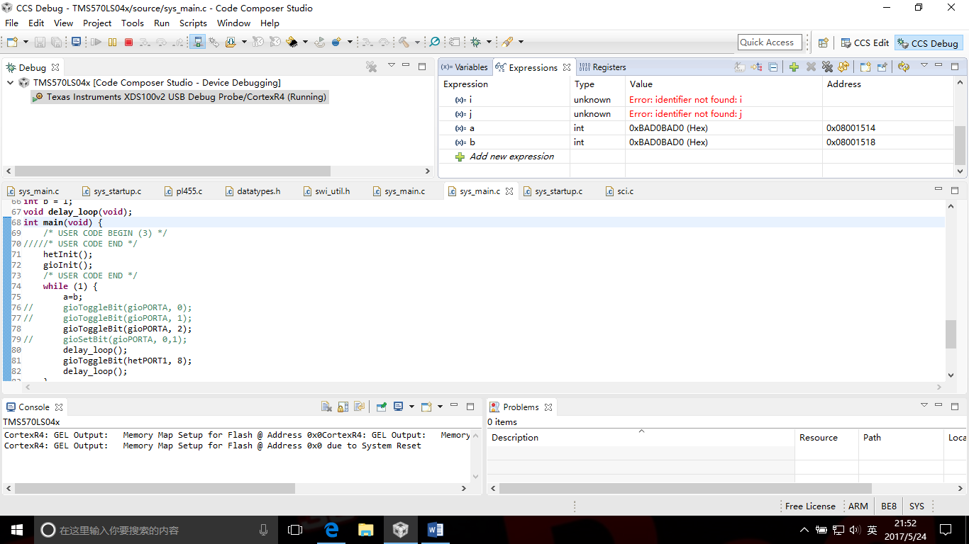The image size is (969, 544).
Task: Switch to the Registers tab
Action: click(x=603, y=67)
